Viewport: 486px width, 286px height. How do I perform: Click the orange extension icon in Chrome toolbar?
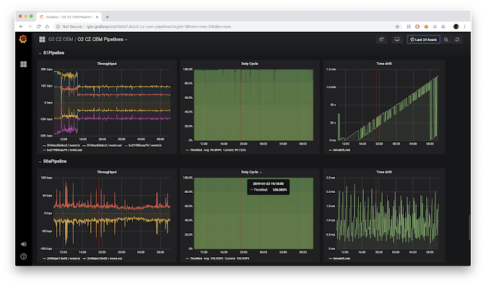426,27
